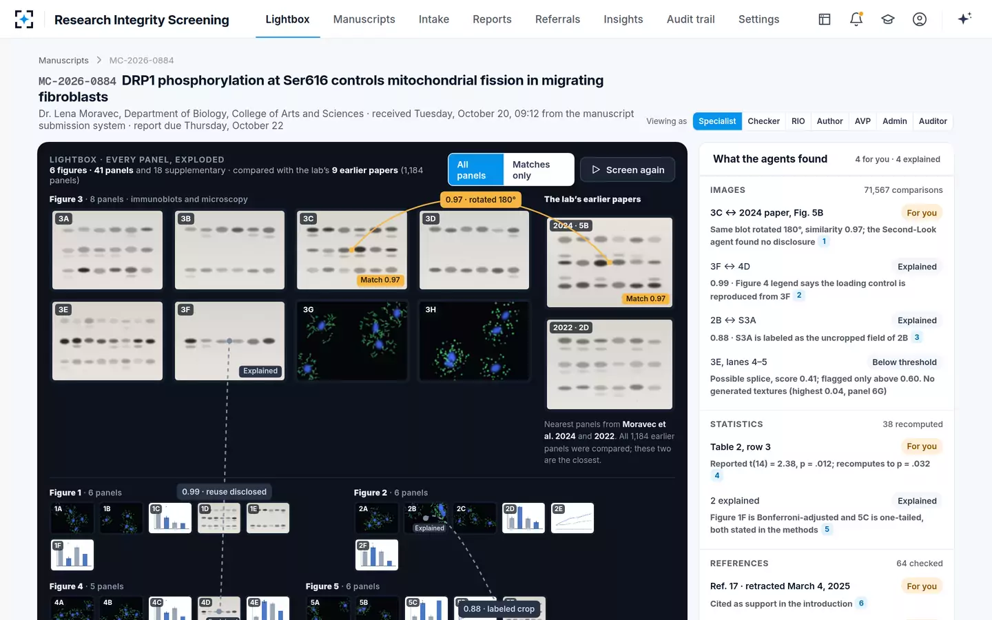View as Author role

[829, 121]
